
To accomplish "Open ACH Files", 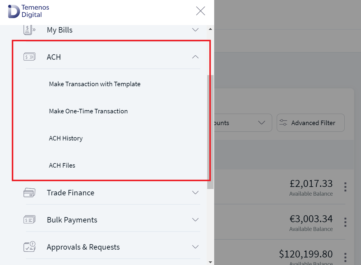I will [62, 166].
